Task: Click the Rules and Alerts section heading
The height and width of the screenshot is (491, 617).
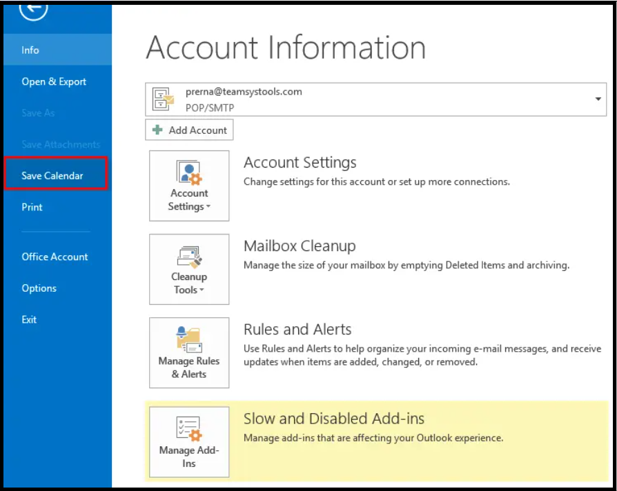Action: pyautogui.click(x=297, y=330)
